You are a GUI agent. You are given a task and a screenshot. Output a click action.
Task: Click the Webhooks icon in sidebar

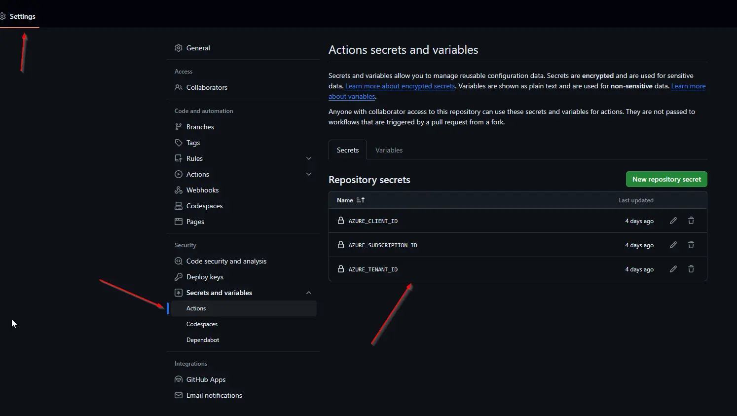[179, 190]
